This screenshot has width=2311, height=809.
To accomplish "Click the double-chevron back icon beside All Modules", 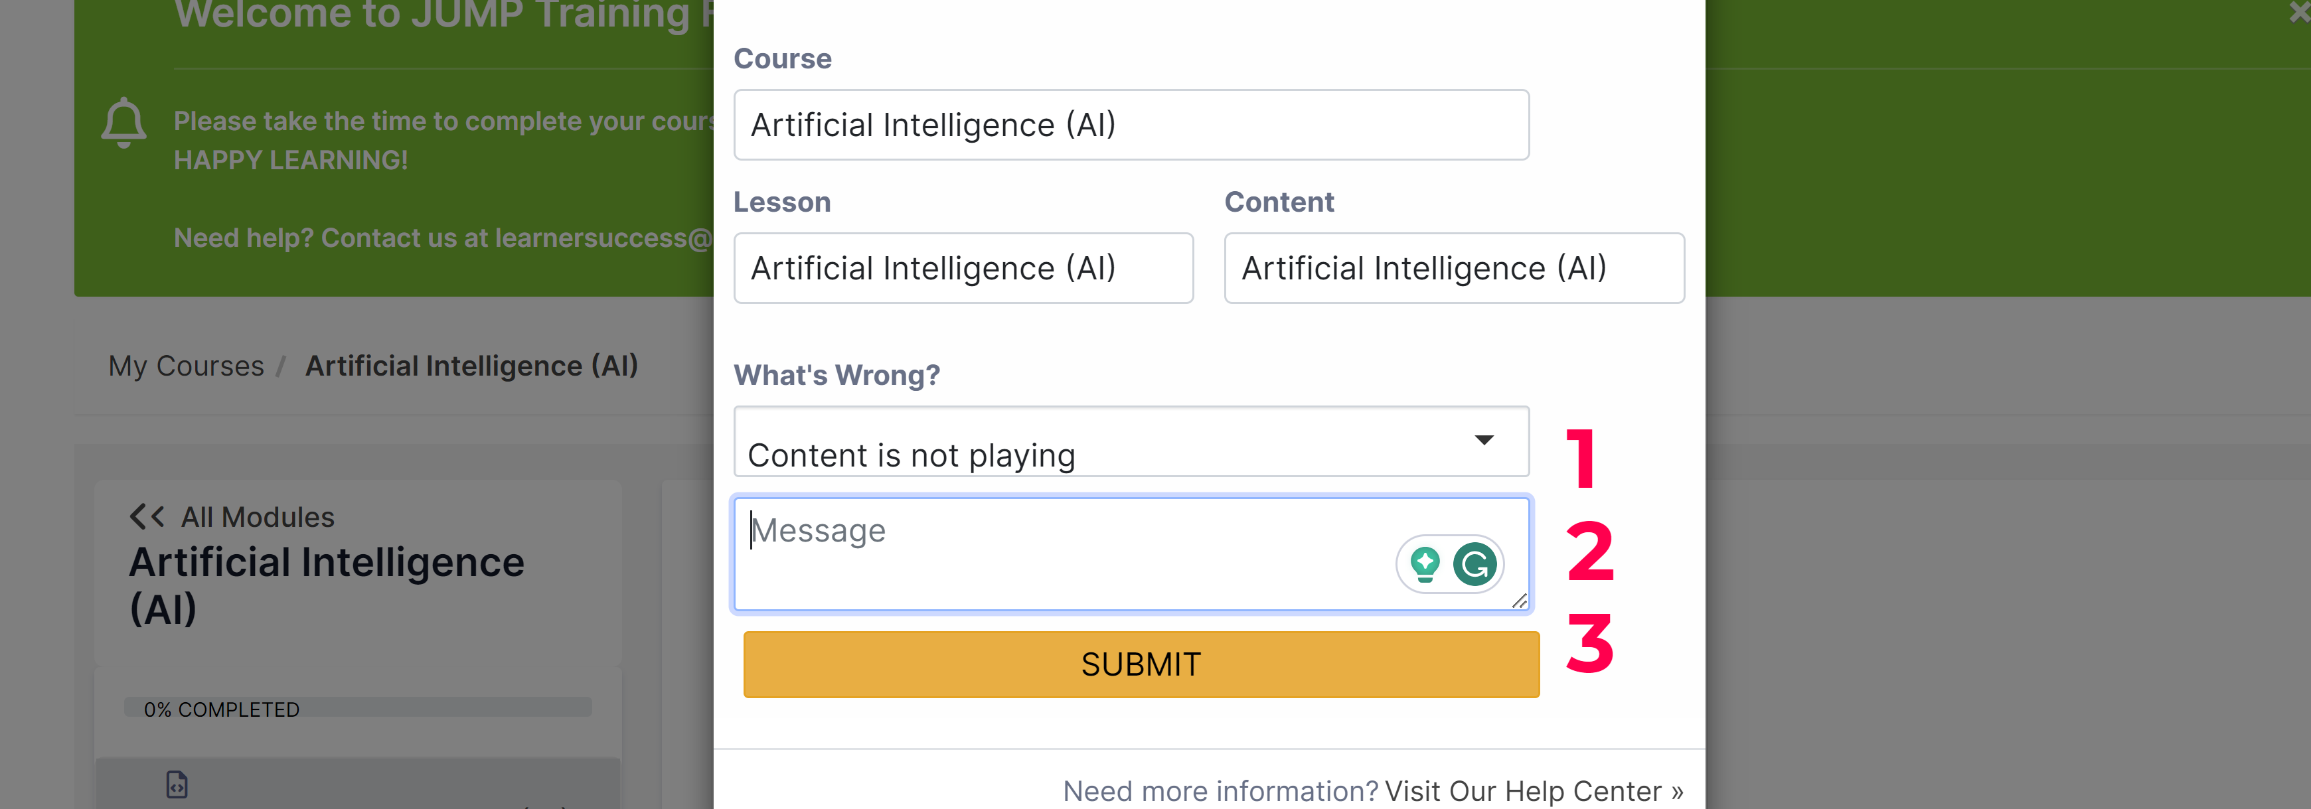I will [x=147, y=516].
